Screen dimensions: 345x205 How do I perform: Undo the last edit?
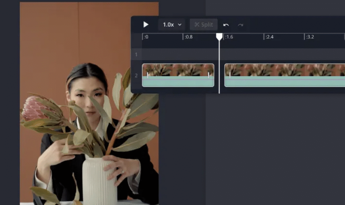click(x=226, y=25)
